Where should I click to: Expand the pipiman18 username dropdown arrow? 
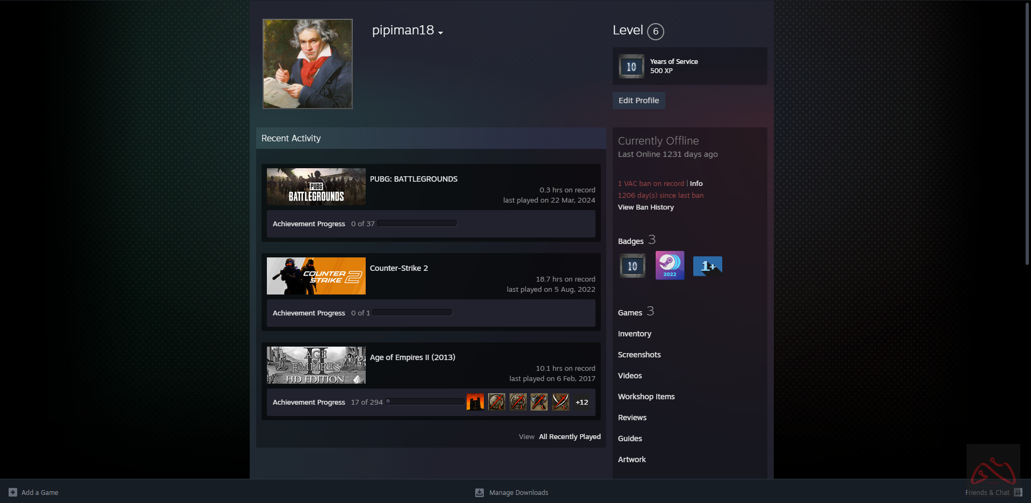[x=441, y=33]
